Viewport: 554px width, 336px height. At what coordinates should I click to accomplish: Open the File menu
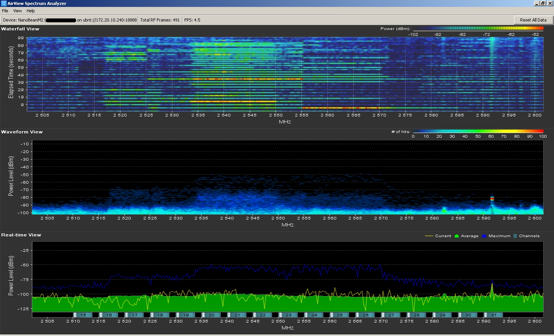(x=5, y=11)
